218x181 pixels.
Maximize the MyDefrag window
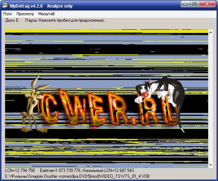coord(195,4)
